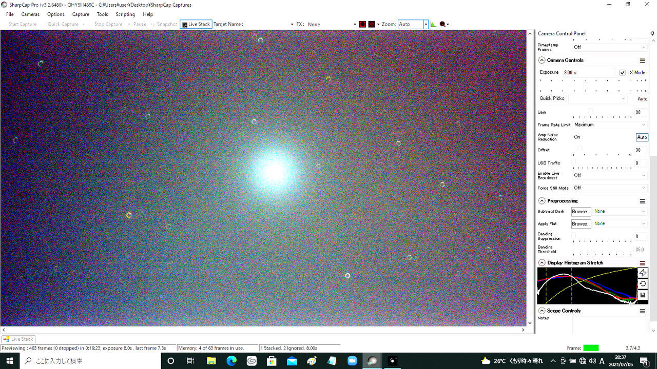Open the Preprocessing section hamburger menu
Screen dimensions: 657x369
[x=642, y=201]
